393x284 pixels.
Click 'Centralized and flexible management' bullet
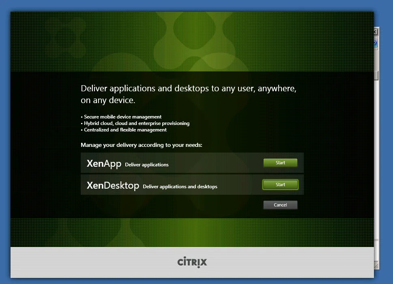point(124,130)
